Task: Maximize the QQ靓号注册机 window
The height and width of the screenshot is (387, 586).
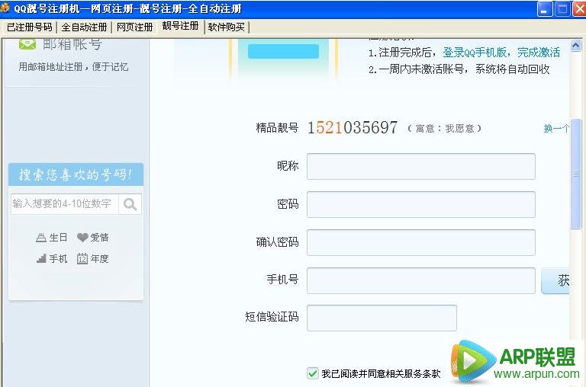Action: 562,9
